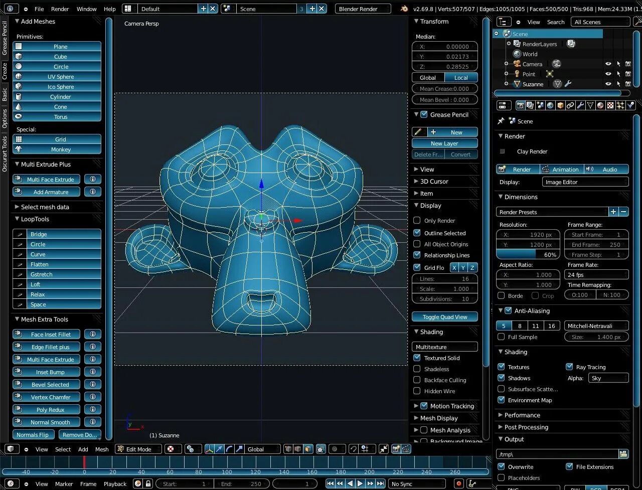Select vertex select mode icon
This screenshot has height=490, width=642.
click(x=288, y=449)
